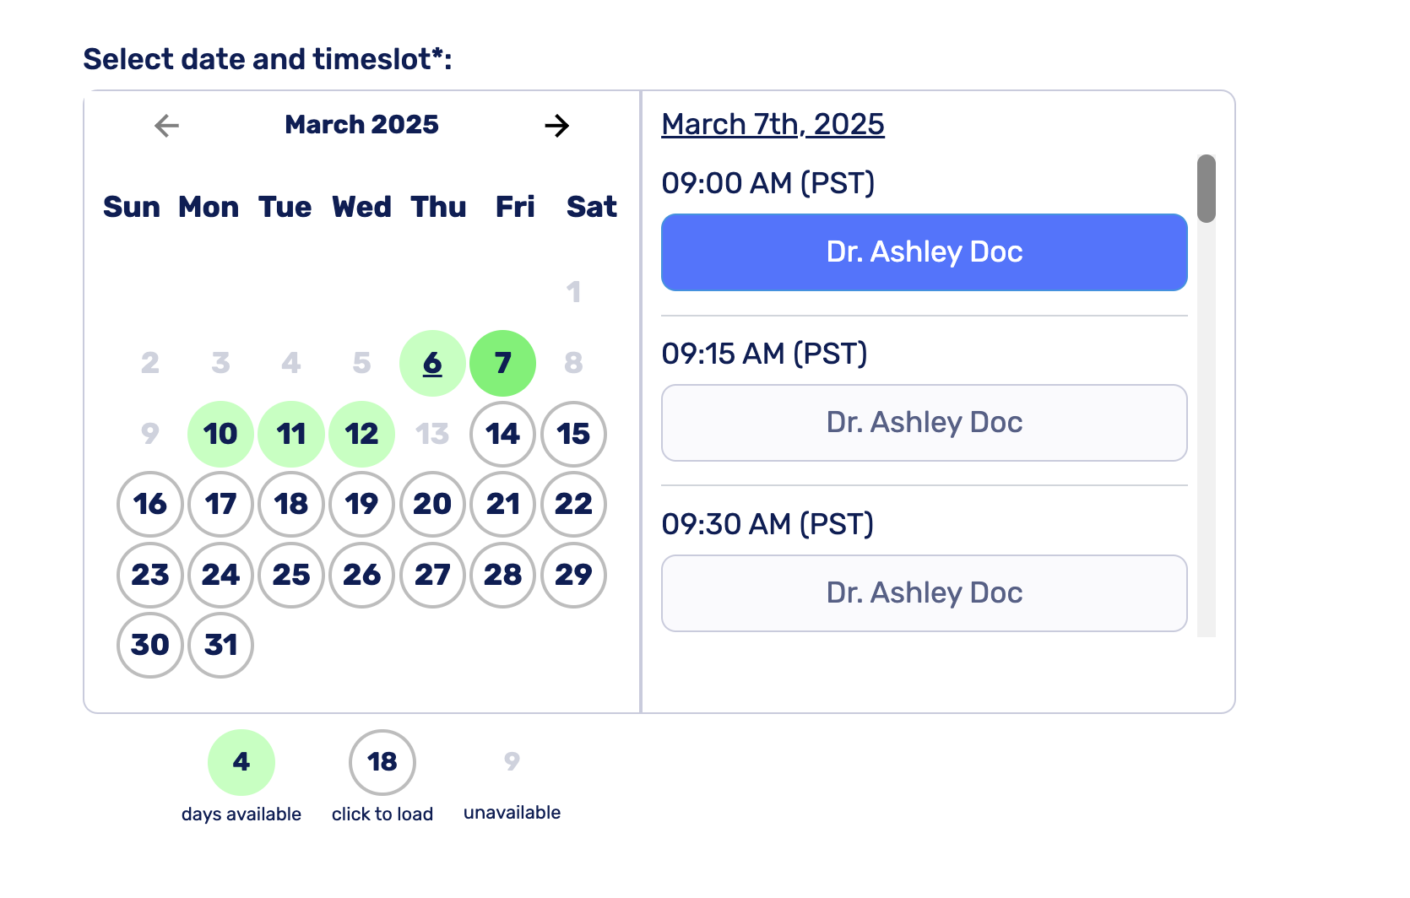Click March 18 on the calendar

click(x=291, y=504)
